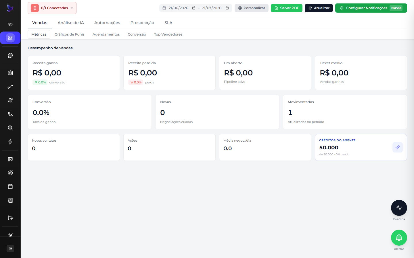
Task: Click the route path icon in sidebar
Action: (10, 87)
